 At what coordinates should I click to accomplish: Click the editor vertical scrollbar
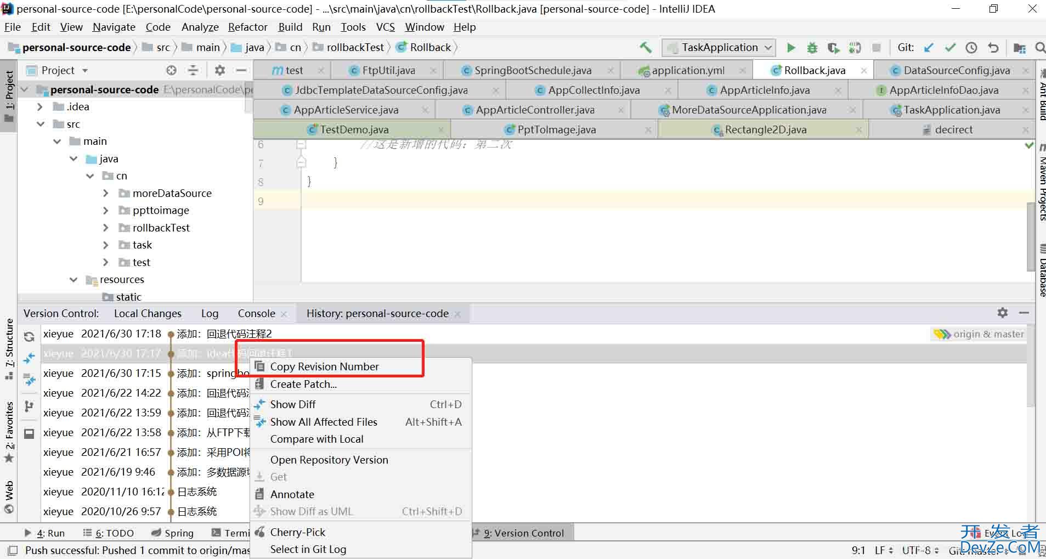1030,236
